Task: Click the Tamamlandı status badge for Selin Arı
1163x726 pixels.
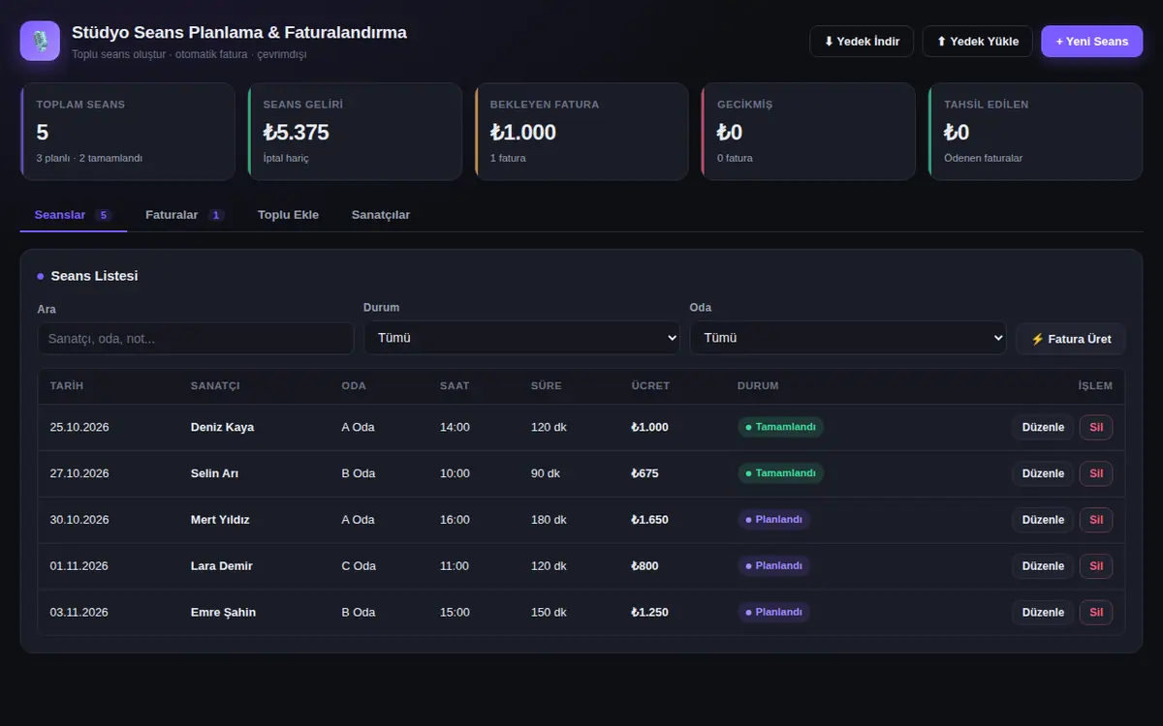Action: (780, 473)
